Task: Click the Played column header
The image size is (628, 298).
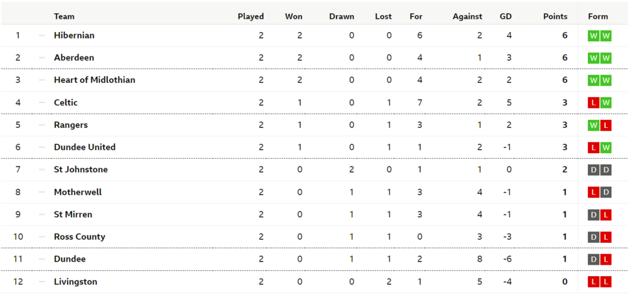Action: coord(251,16)
